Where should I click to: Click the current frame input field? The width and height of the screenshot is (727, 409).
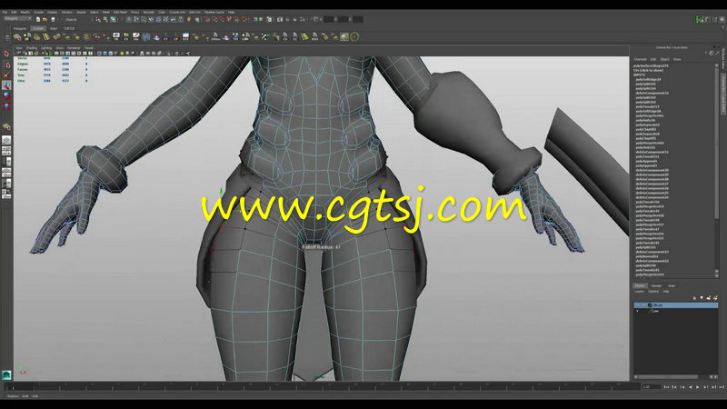652,387
